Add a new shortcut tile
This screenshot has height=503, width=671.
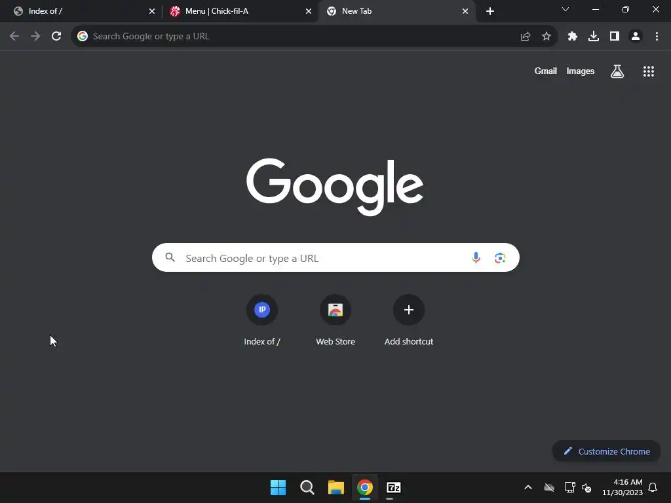pos(409,320)
